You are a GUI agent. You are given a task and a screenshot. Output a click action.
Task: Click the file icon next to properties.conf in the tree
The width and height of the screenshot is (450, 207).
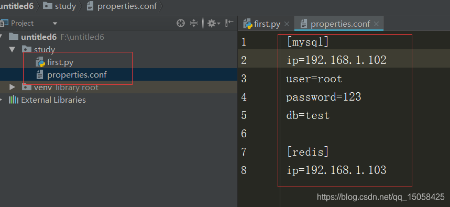pos(40,74)
